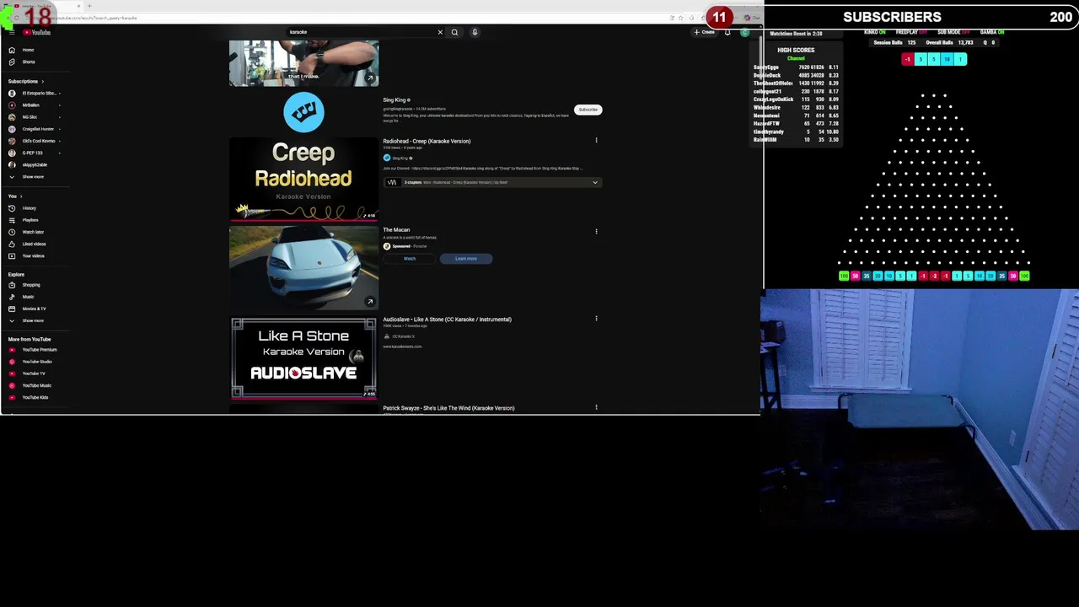Viewport: 1079px width, 607px height.
Task: Expand the 3 chapters dropdown
Action: [594, 182]
